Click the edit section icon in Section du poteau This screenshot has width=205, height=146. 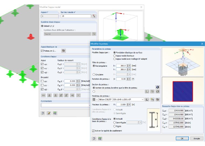click(152, 91)
